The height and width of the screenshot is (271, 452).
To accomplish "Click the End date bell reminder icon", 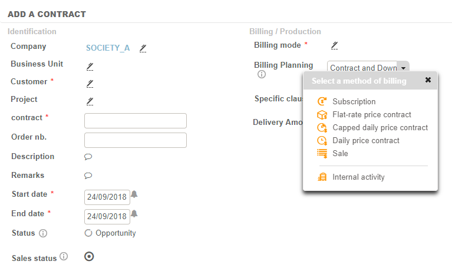I will coord(134,214).
